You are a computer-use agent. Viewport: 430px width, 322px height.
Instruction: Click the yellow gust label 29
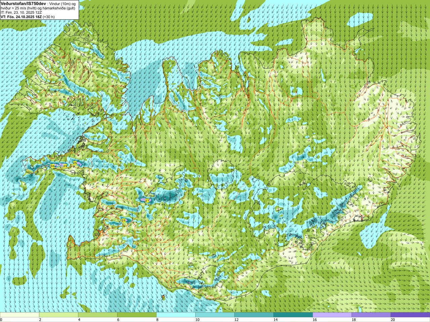click(x=65, y=166)
